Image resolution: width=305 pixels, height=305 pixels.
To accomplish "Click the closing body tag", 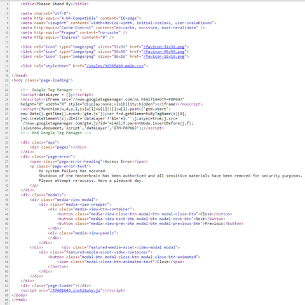I will pos(20,295).
